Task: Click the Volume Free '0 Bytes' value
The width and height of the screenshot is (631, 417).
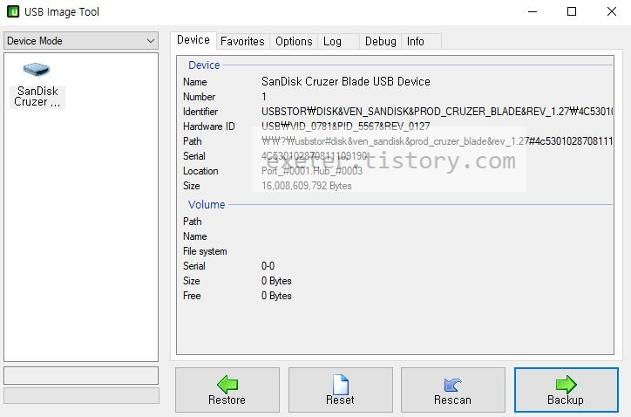Action: click(x=276, y=296)
